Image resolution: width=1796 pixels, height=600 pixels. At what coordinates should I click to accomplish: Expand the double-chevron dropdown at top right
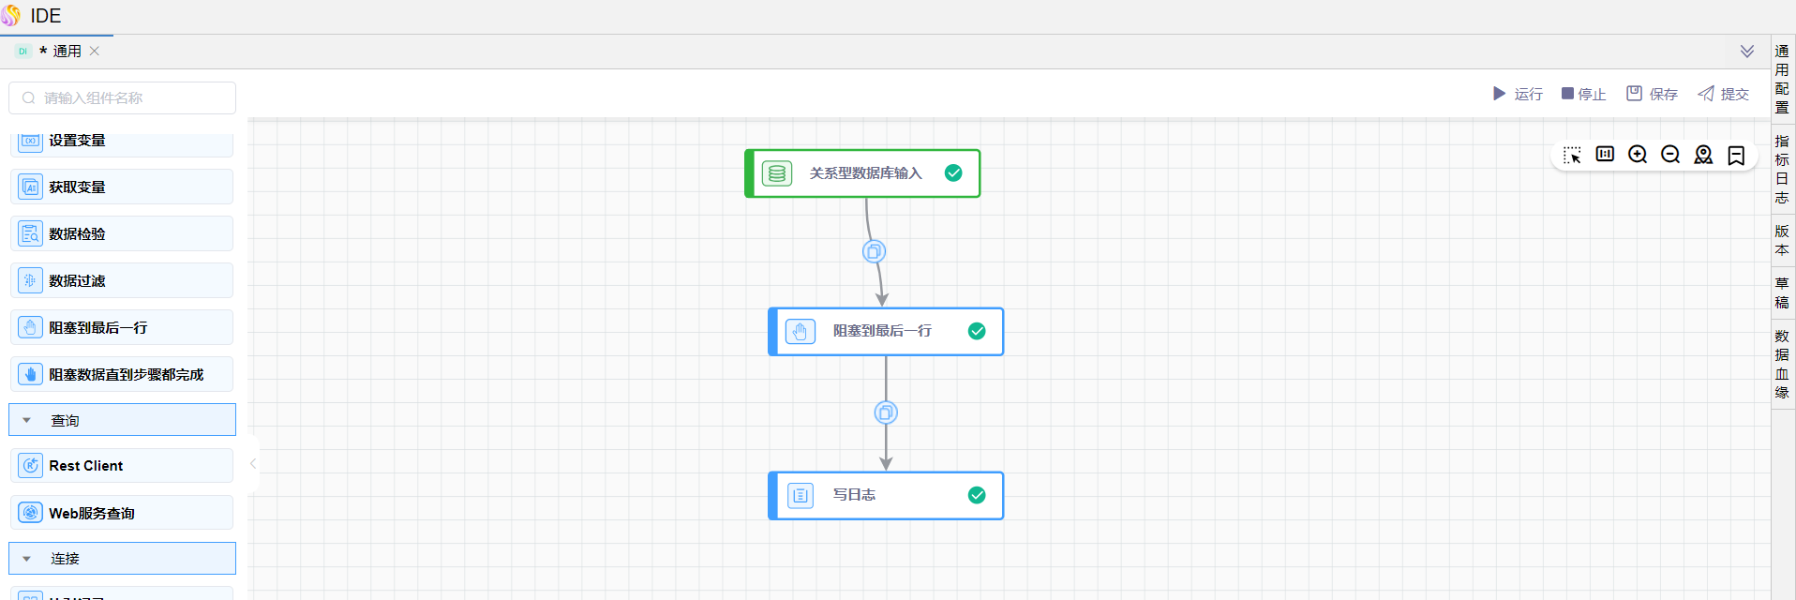[x=1747, y=52]
